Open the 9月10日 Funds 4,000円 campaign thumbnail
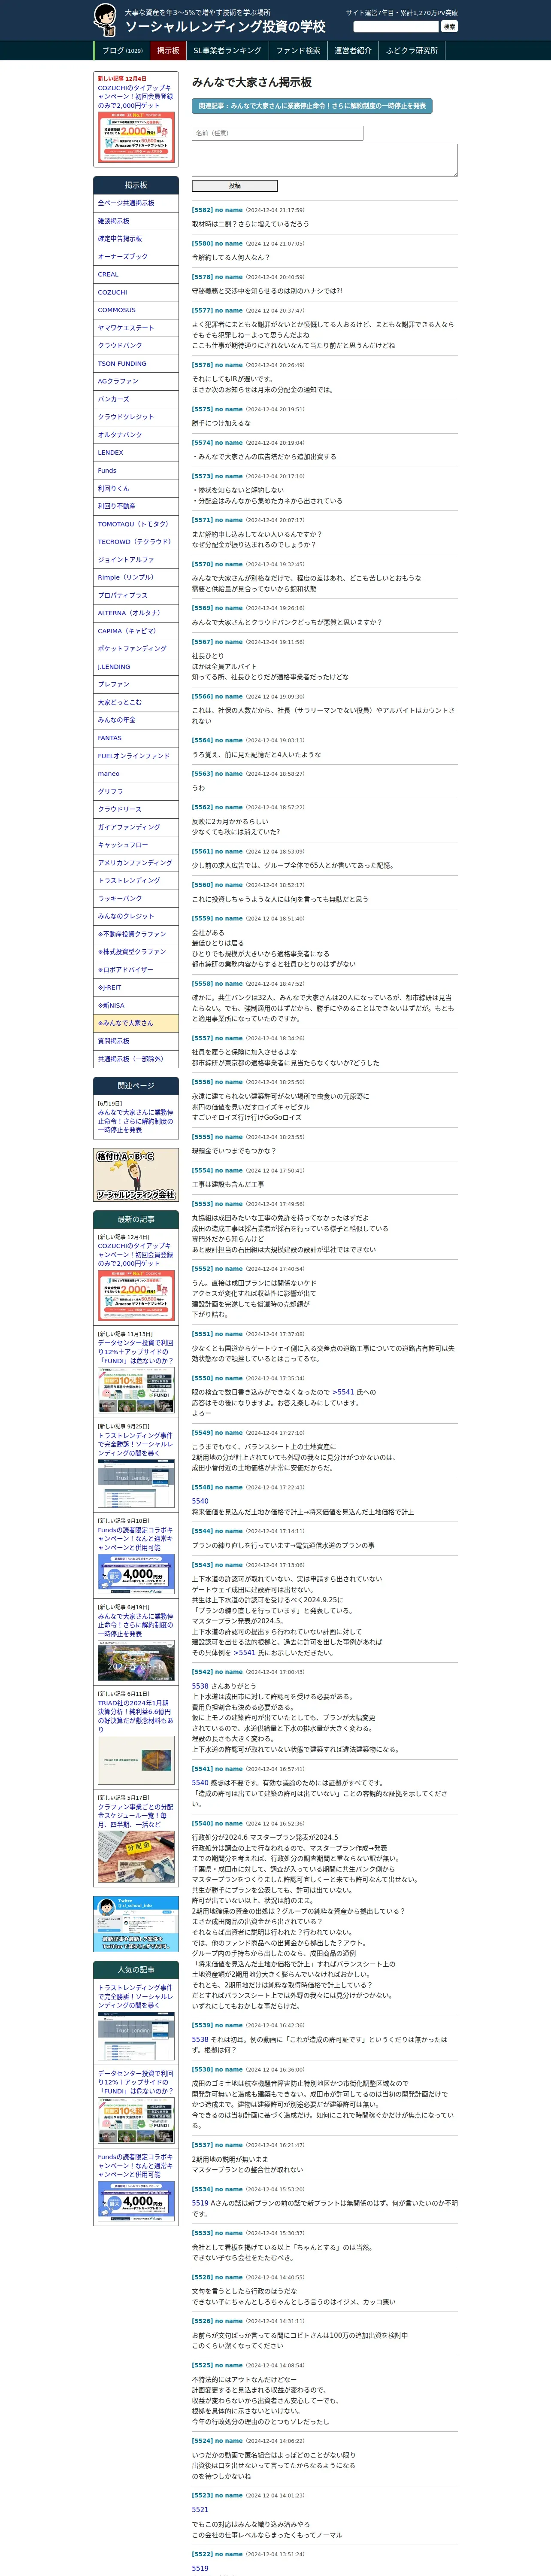 click(136, 1575)
